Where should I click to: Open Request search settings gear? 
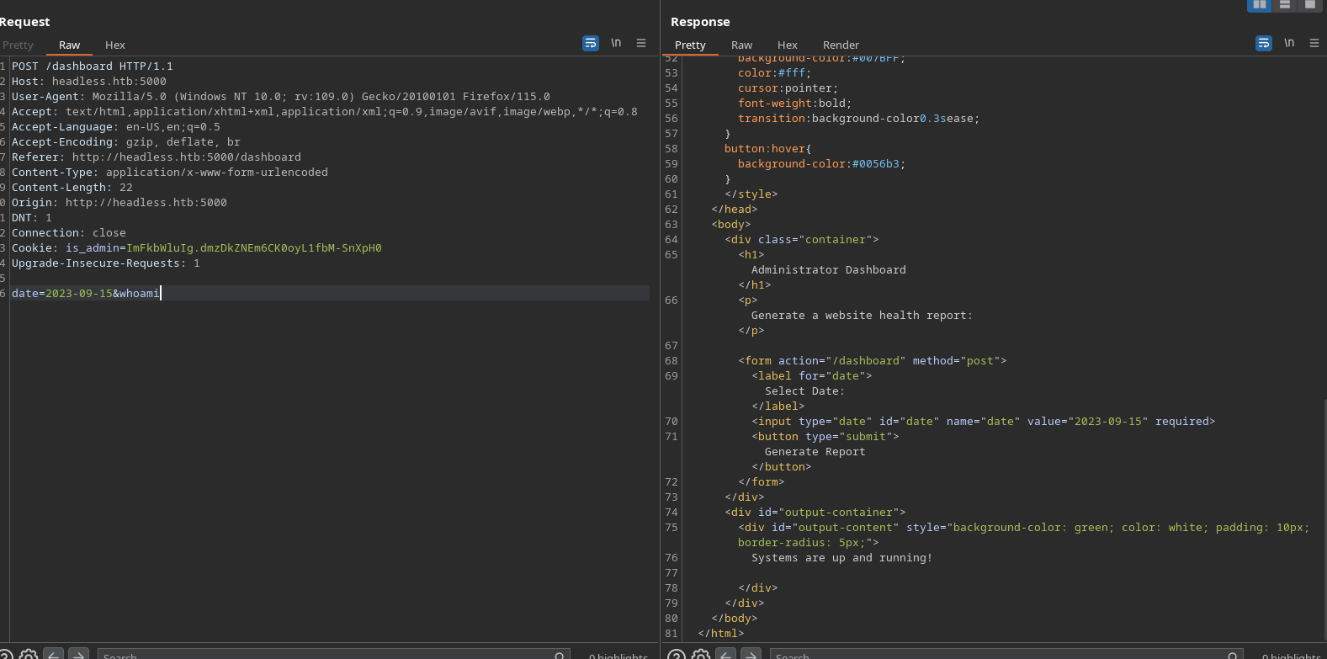[29, 655]
